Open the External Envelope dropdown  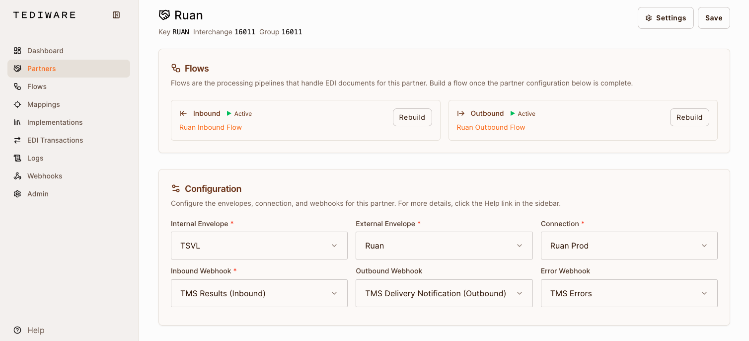point(444,246)
